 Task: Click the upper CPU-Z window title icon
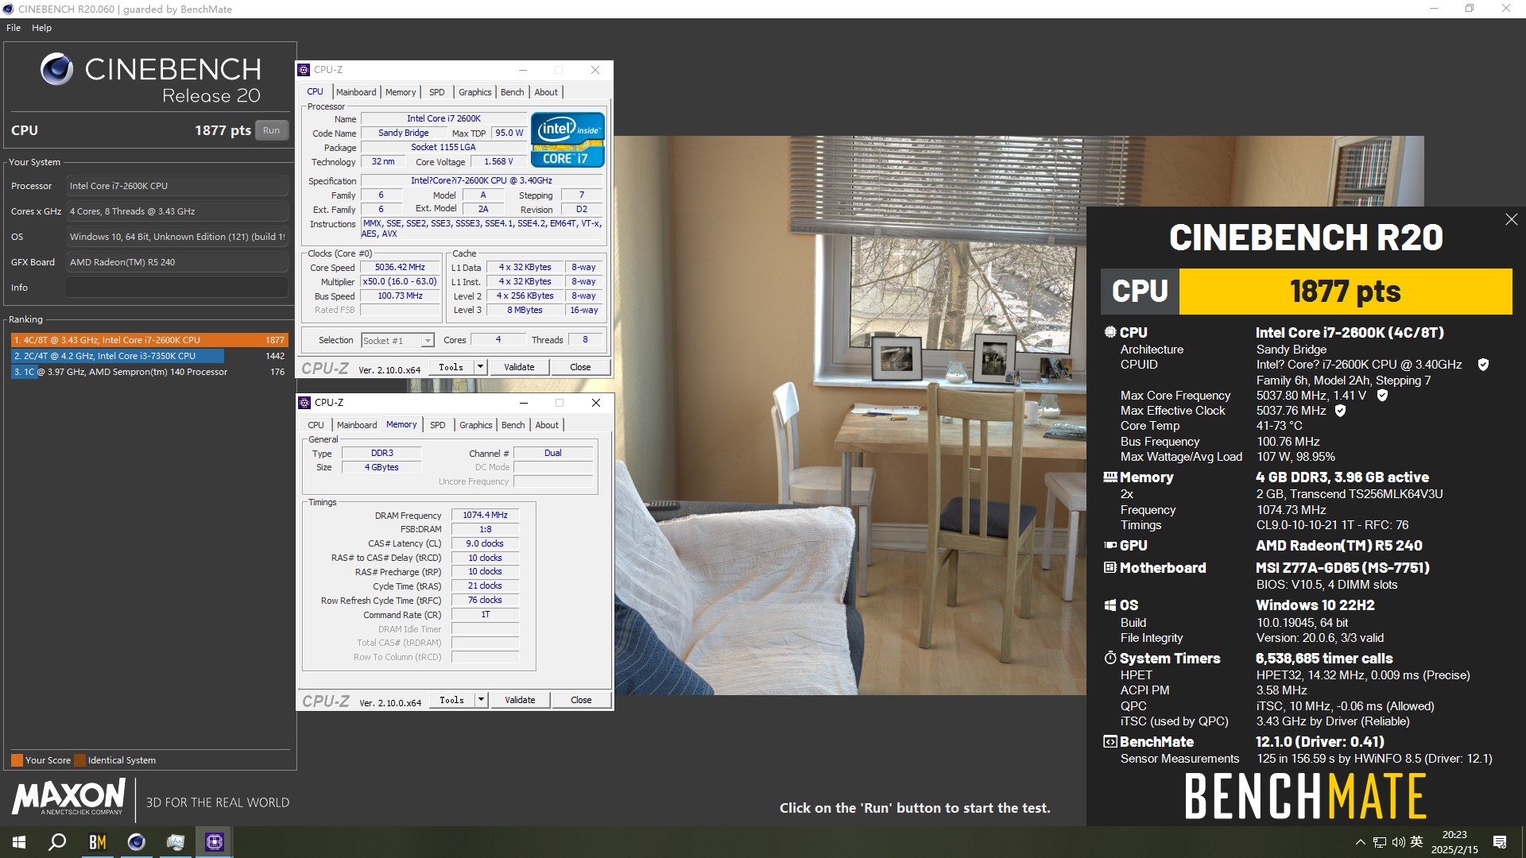304,70
